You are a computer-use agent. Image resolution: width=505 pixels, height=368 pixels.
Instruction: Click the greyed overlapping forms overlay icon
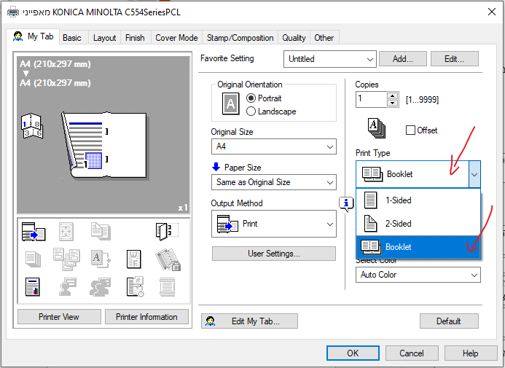66,259
